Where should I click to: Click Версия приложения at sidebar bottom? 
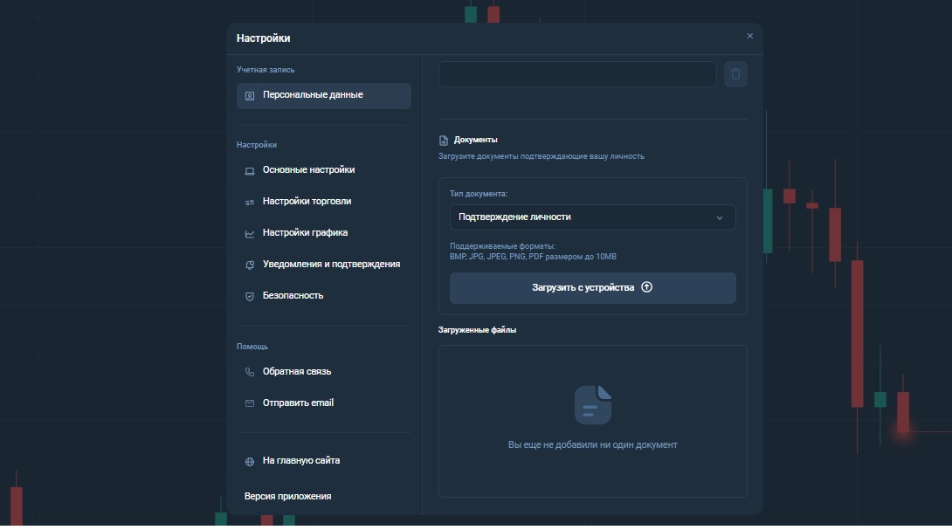287,497
